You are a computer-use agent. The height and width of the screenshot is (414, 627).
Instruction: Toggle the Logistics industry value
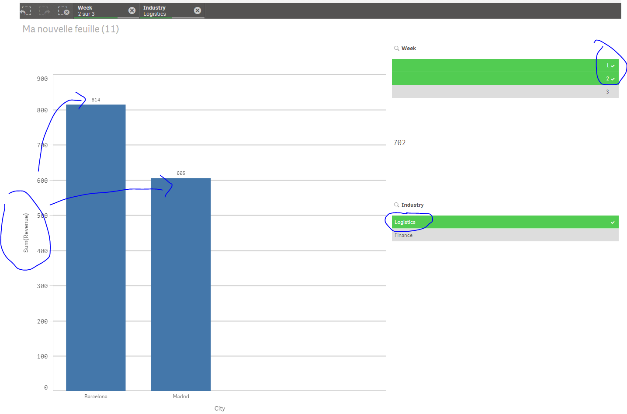click(505, 222)
